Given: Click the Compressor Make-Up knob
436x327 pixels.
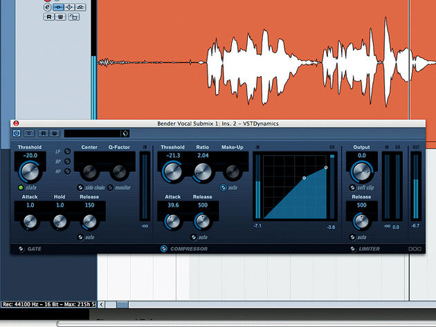Looking at the screenshot, I should (233, 172).
